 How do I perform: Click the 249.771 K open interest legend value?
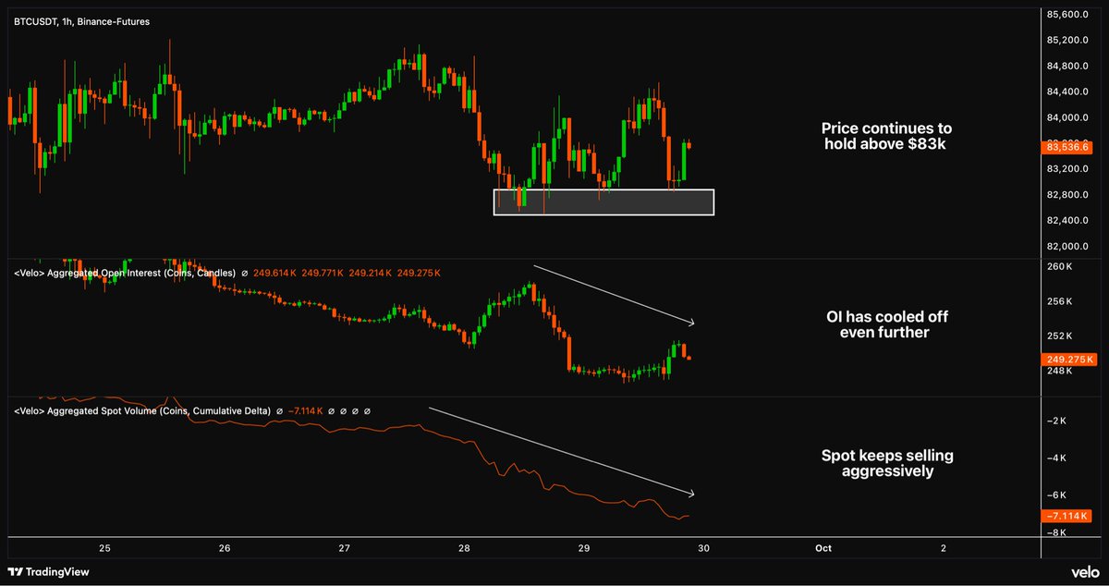[323, 273]
